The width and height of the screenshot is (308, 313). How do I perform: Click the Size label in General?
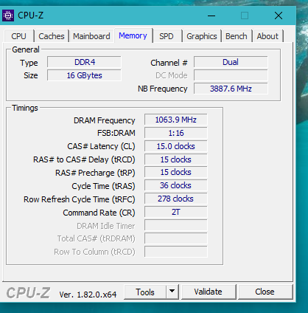tap(31, 75)
